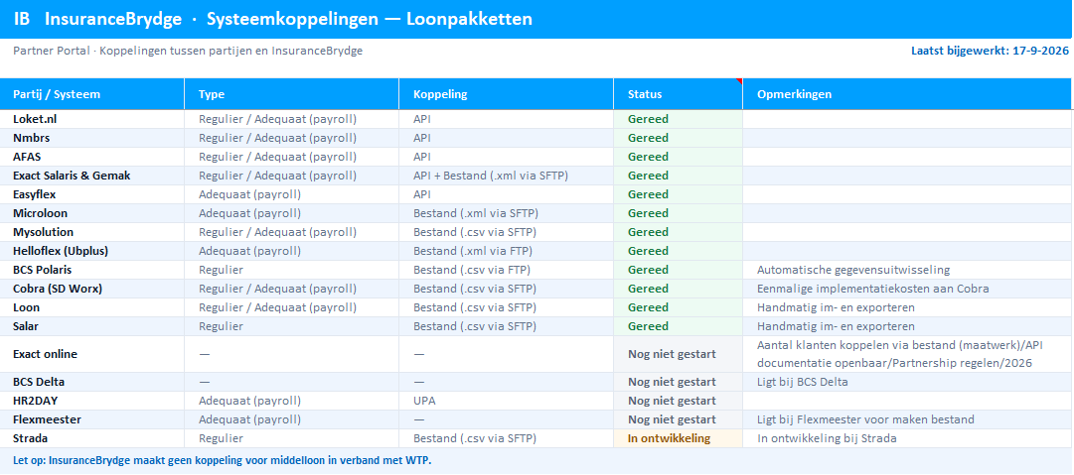The image size is (1074, 475).
Task: Click the Flexmeester remarks cell
Action: pyautogui.click(x=907, y=419)
